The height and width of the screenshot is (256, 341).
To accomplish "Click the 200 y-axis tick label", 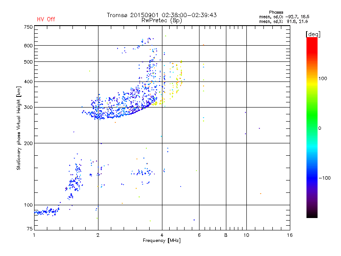I will pos(28,143).
